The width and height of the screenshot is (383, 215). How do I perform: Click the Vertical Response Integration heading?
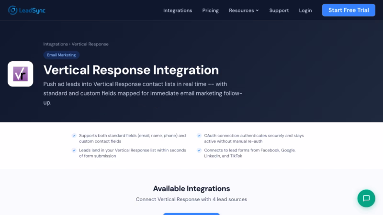pos(131,70)
